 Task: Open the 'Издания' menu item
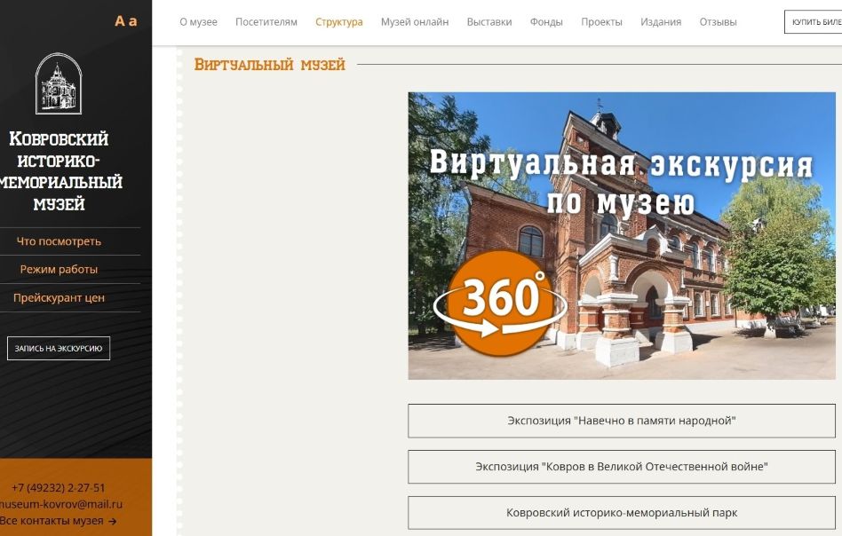click(x=661, y=22)
